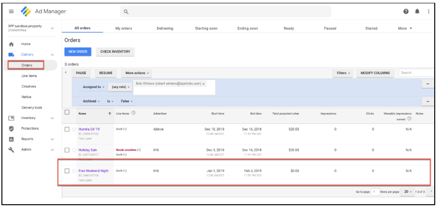Switch to the Ending soon tab
Image resolution: width=439 pixels, height=209 pixels.
point(248,28)
